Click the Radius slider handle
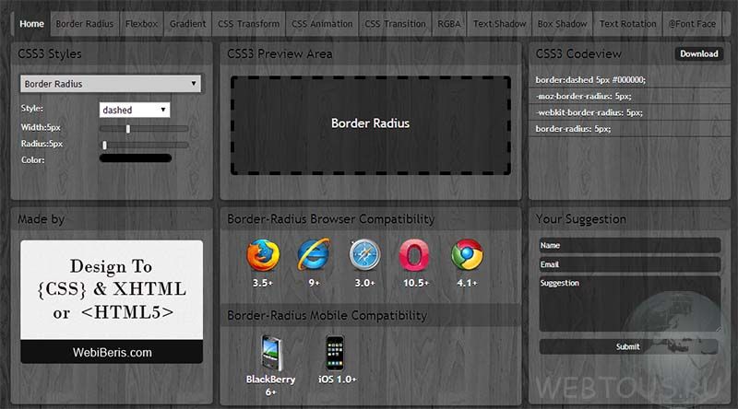The height and width of the screenshot is (409, 738). pos(104,145)
